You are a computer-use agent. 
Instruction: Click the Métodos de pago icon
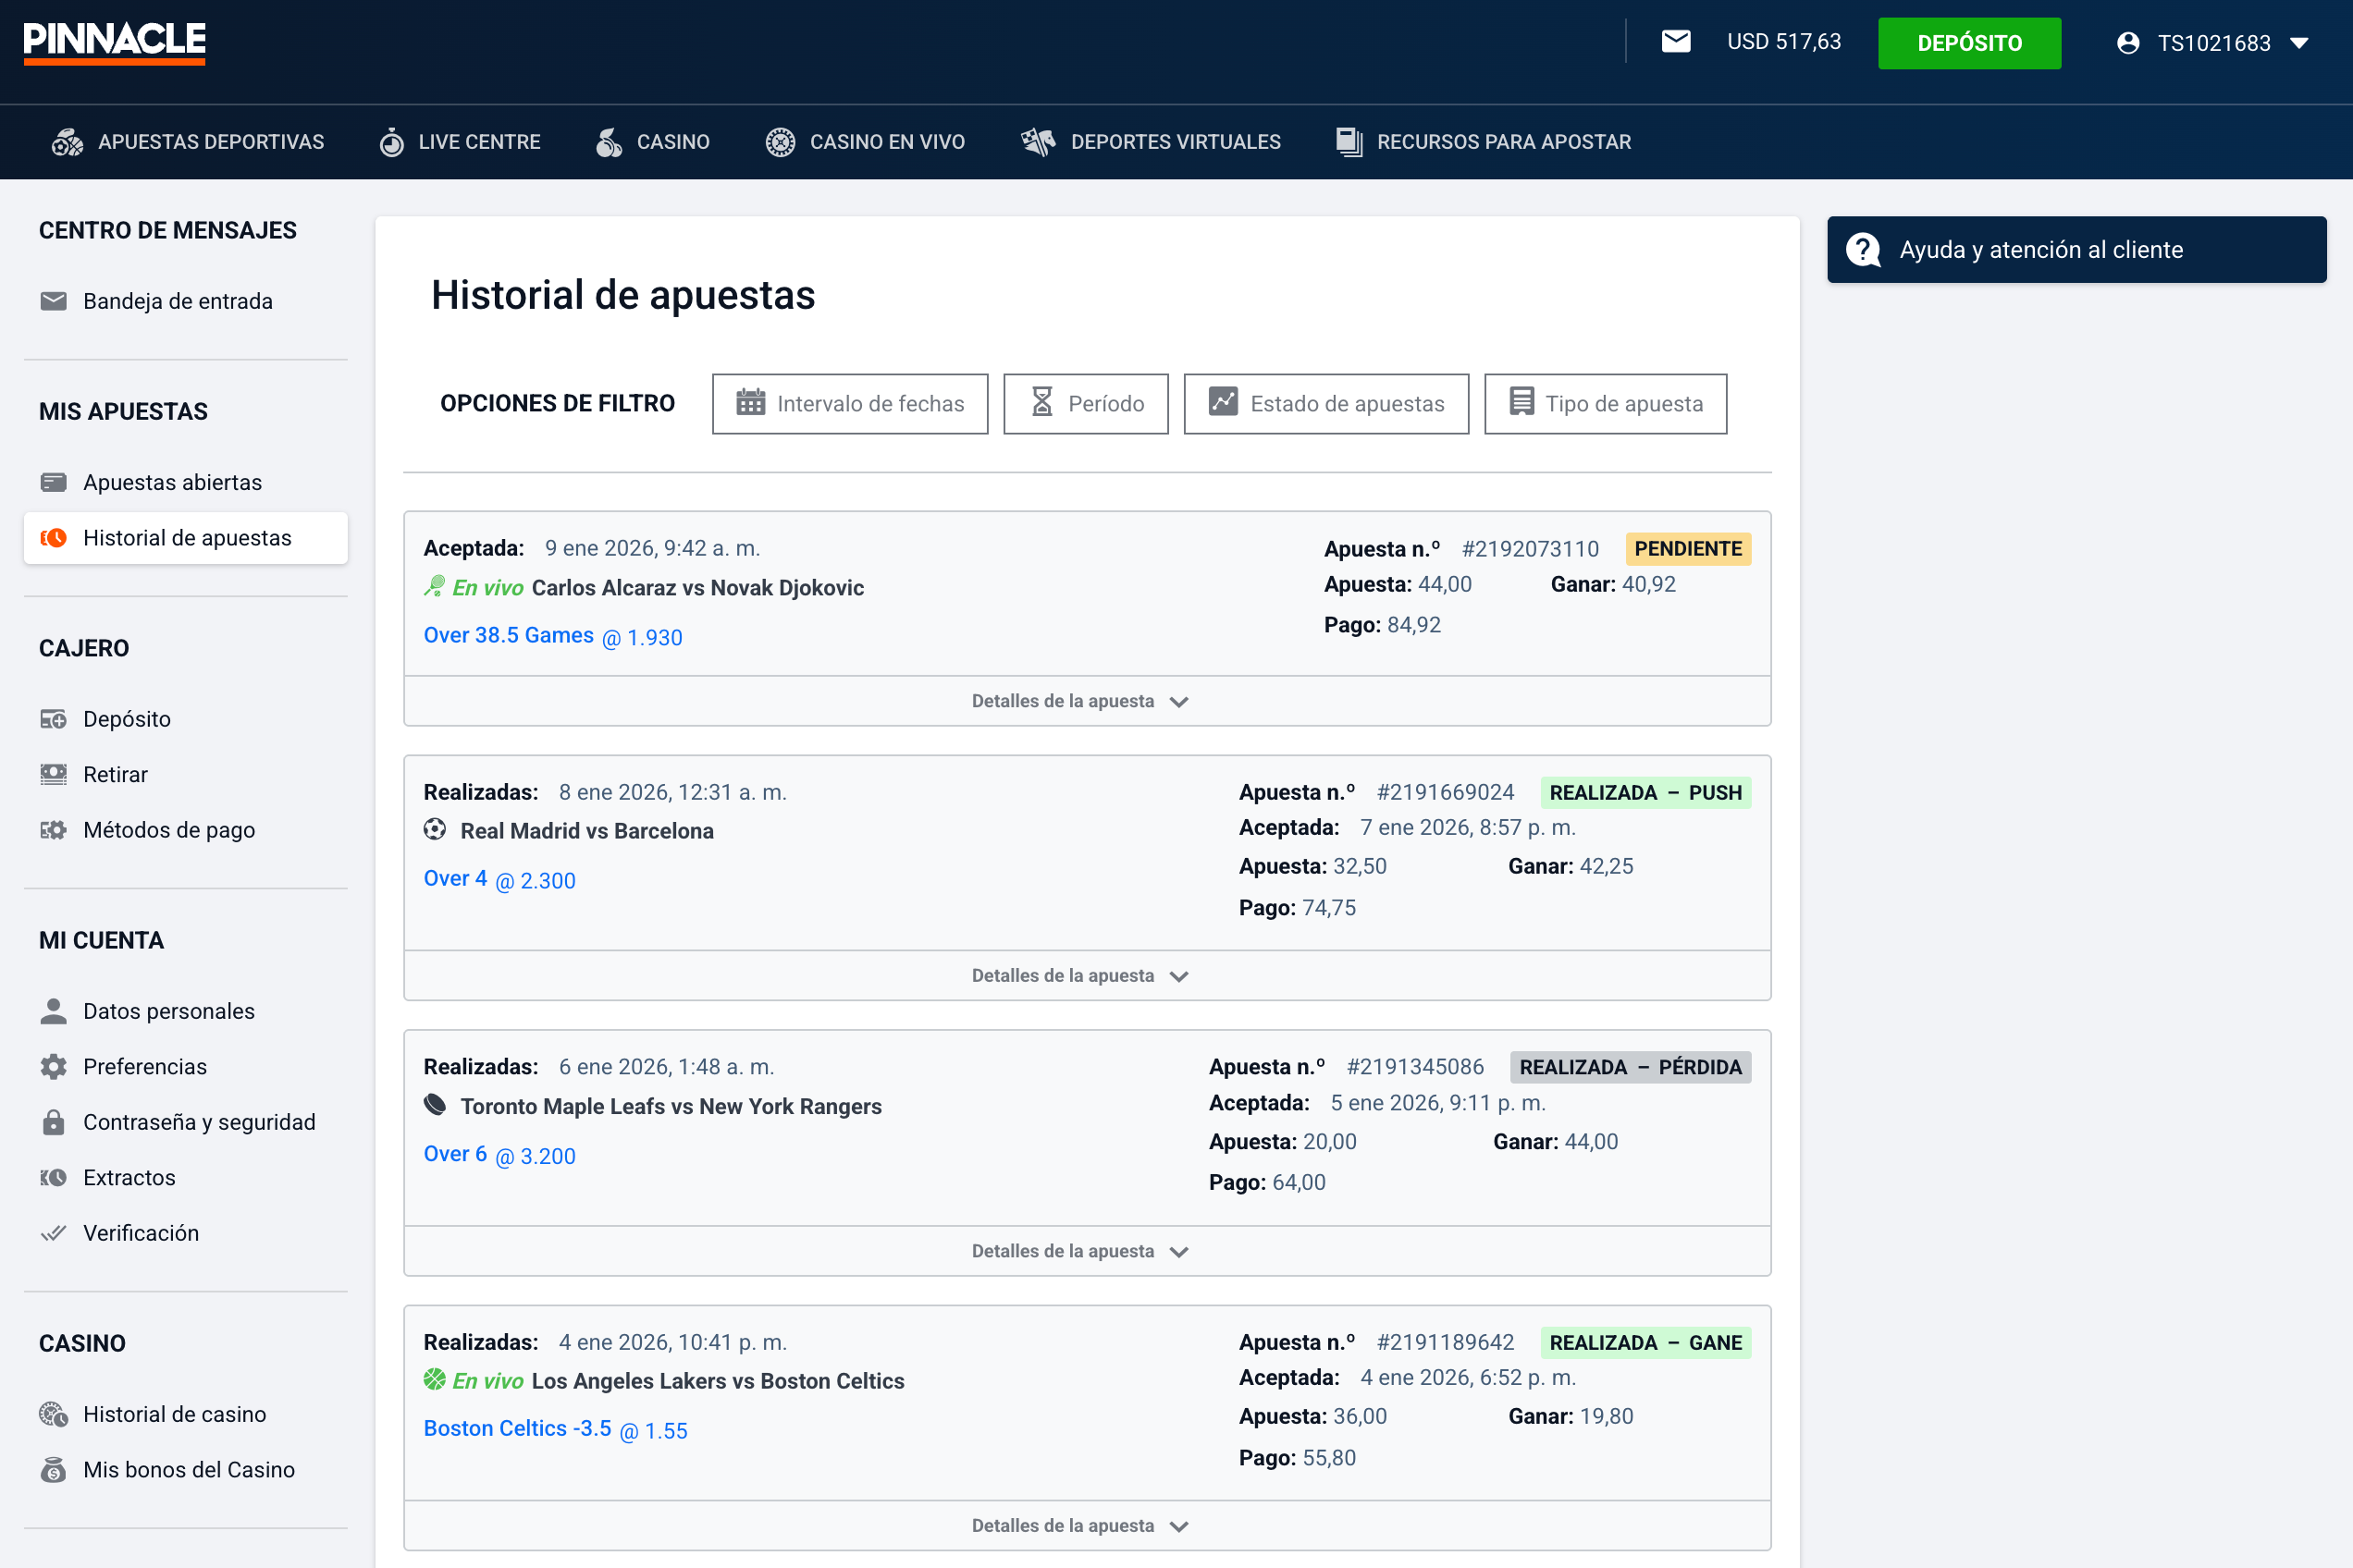53,829
